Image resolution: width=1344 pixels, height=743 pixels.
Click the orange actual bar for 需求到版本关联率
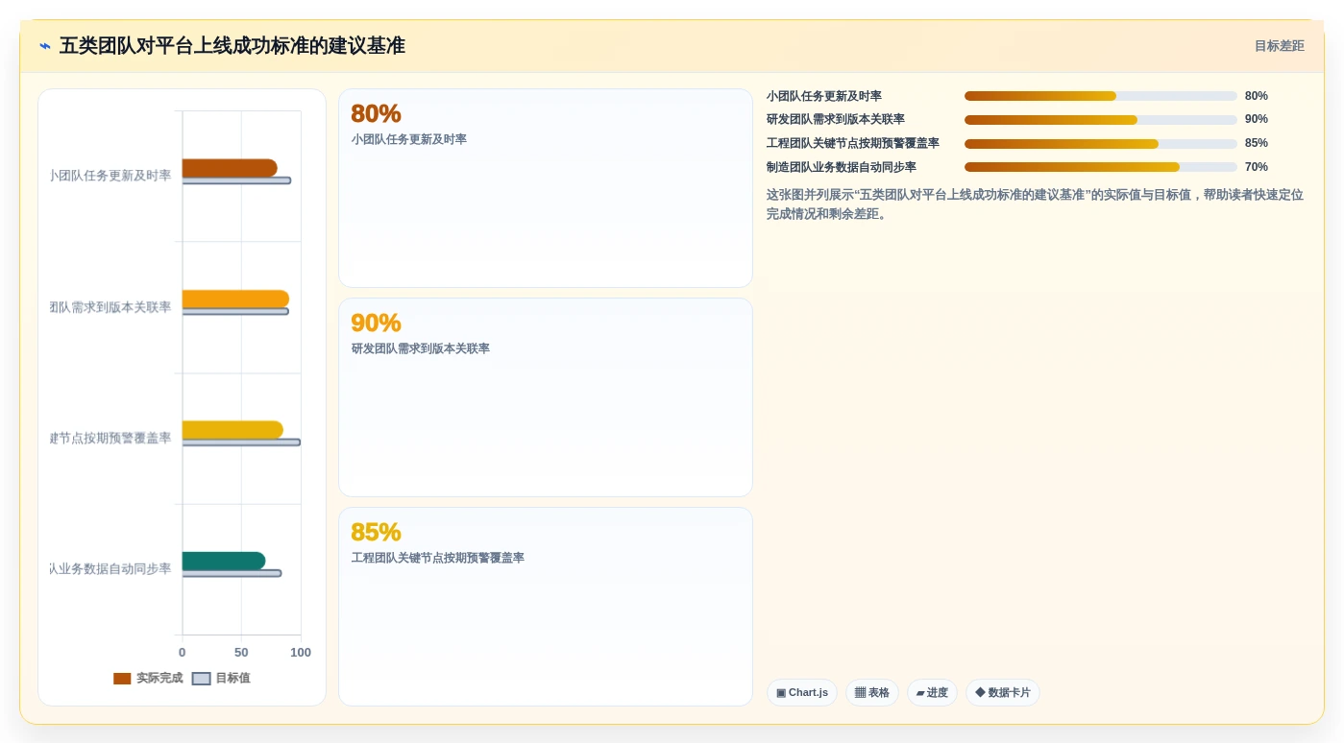(235, 299)
